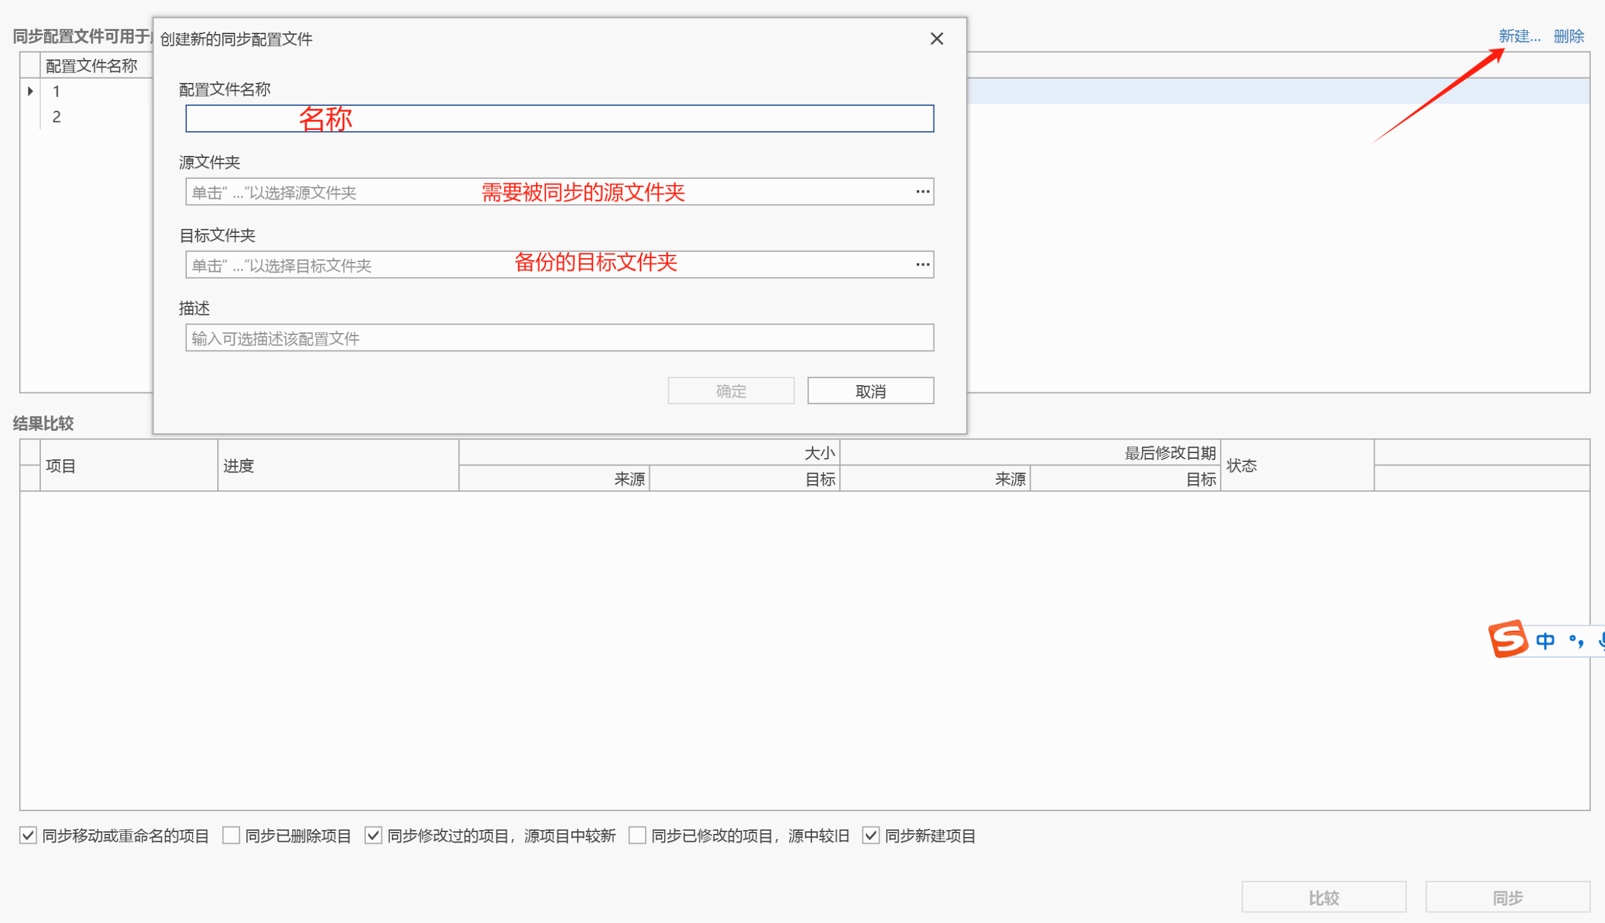Viewport: 1605px width, 923px height.
Task: Enable sync deleted items checkbox
Action: pos(231,835)
